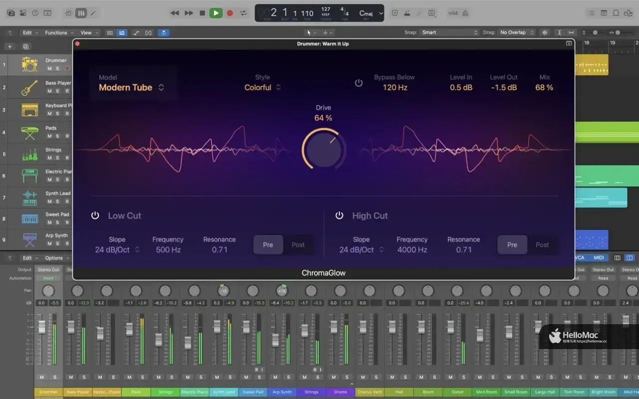Open the Low Cut Slope dropdown
The width and height of the screenshot is (639, 399).
point(117,249)
